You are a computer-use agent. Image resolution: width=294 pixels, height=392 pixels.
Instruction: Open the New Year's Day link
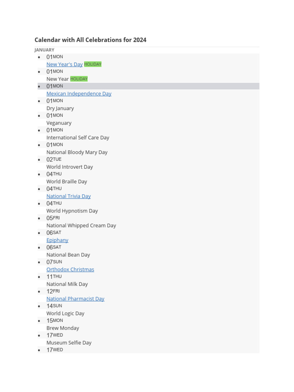pyautogui.click(x=64, y=64)
